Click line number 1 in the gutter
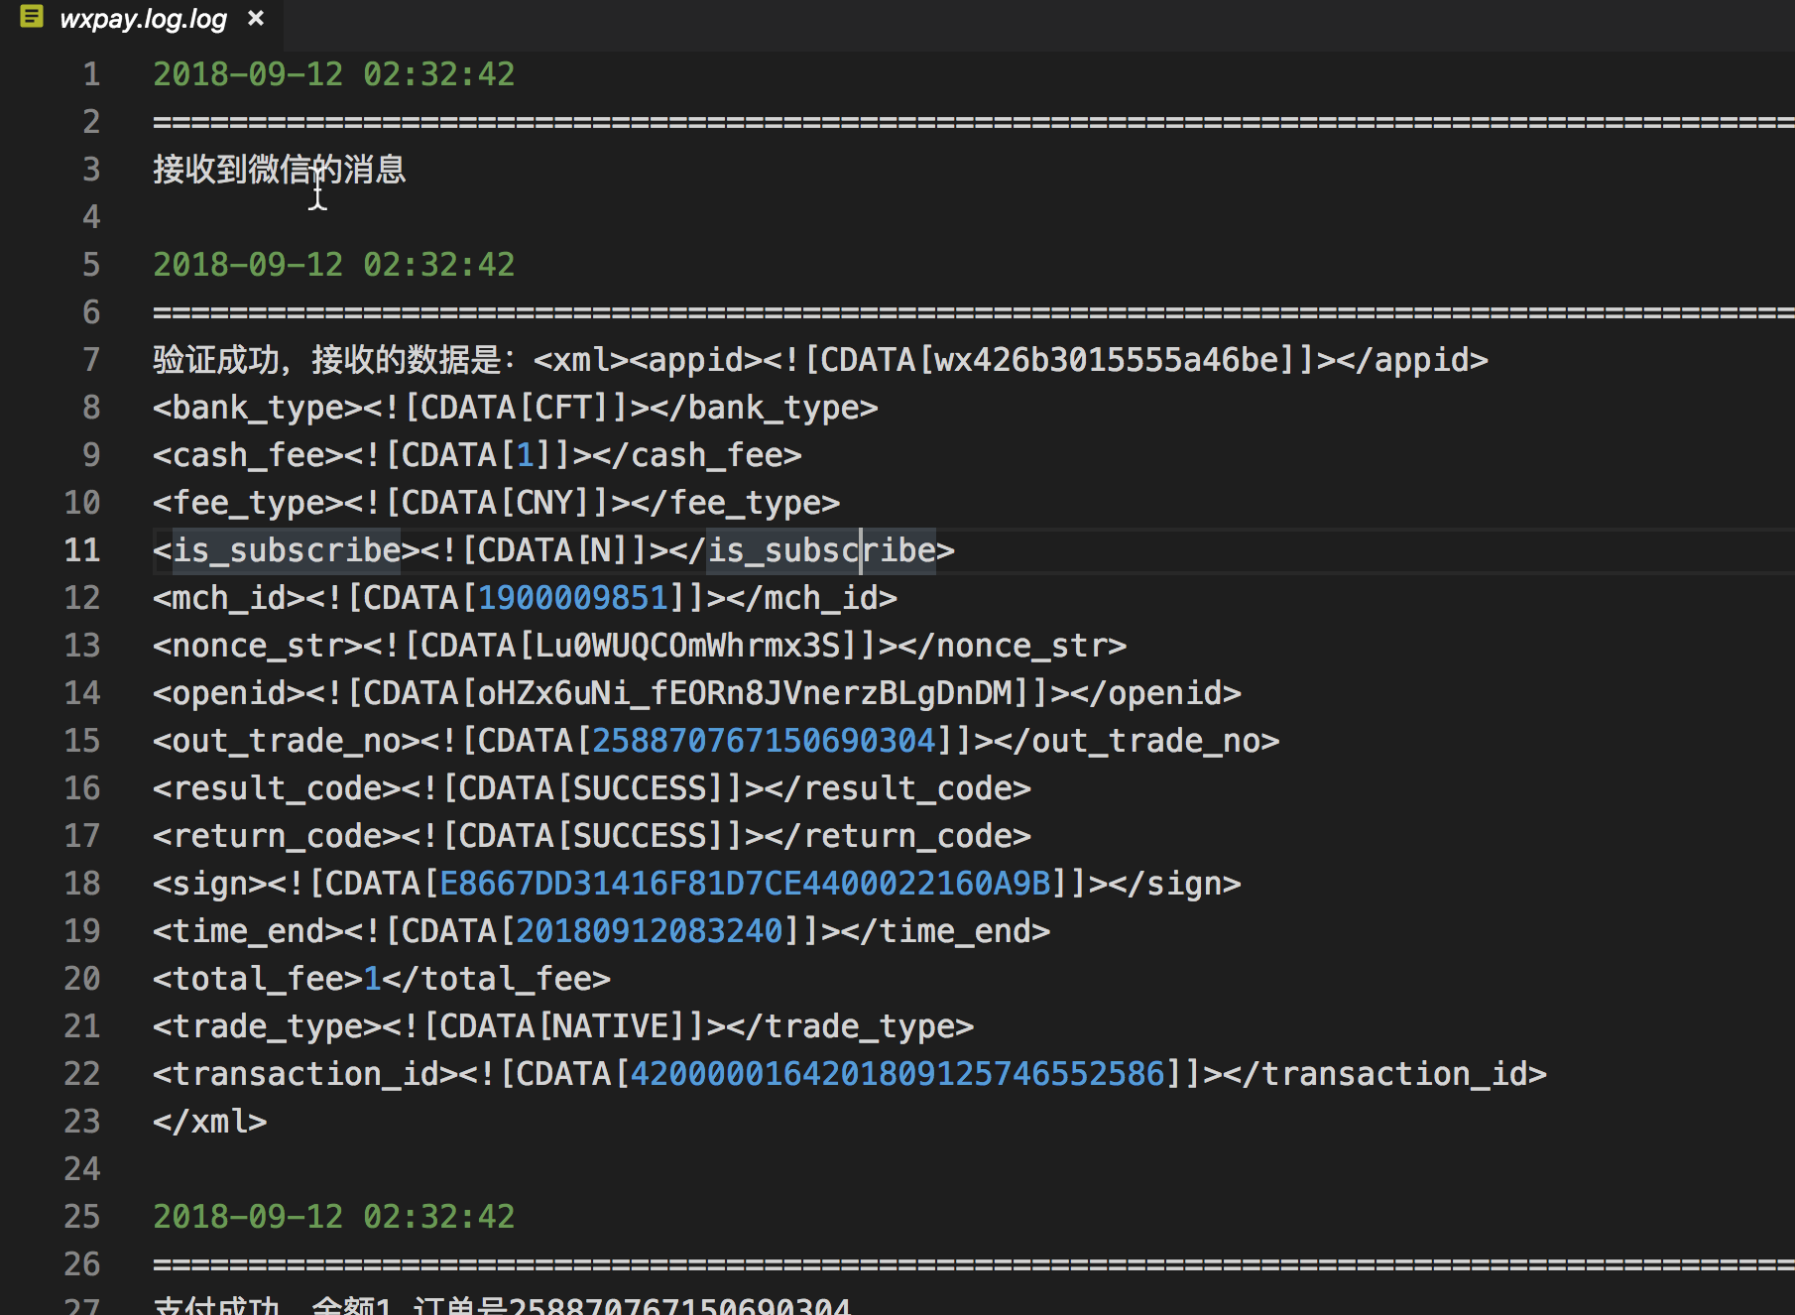 click(x=91, y=74)
